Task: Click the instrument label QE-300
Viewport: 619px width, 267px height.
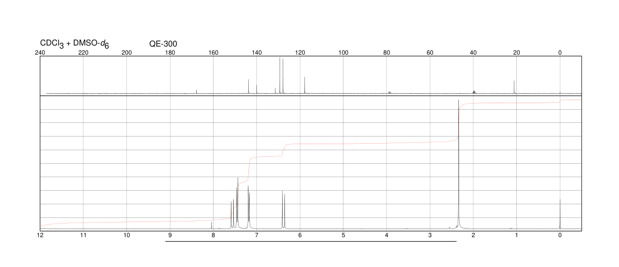Action: (163, 43)
